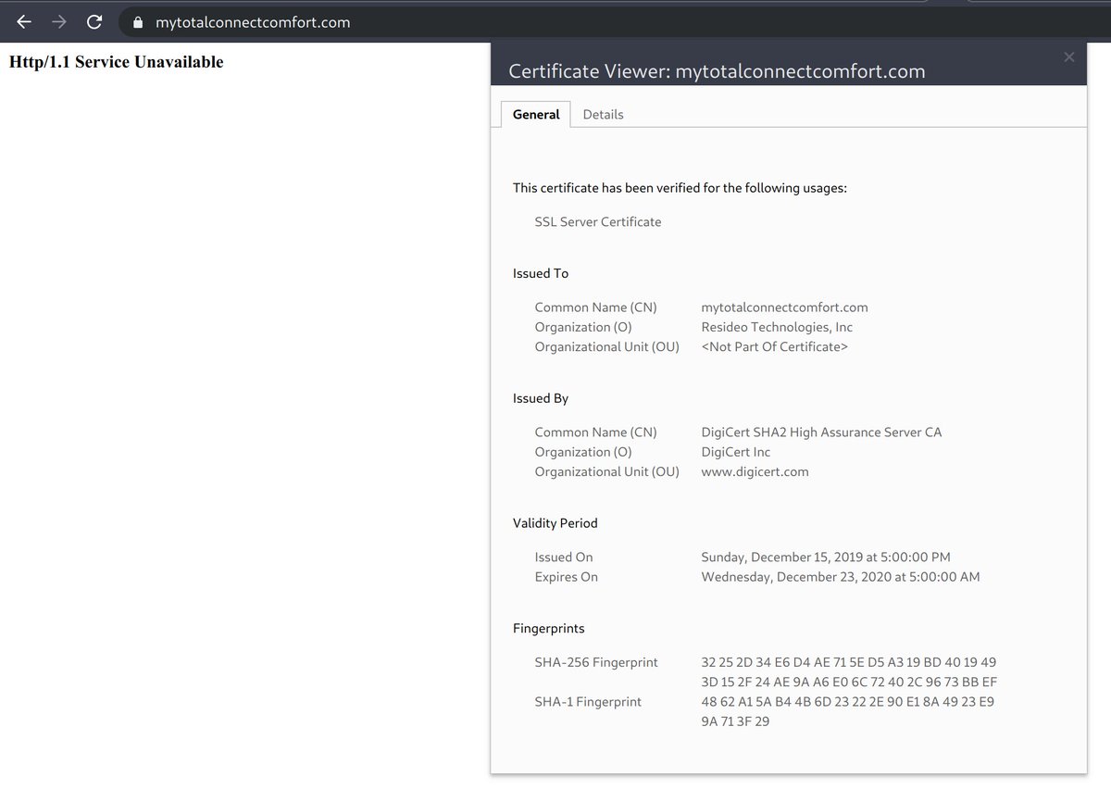Go back with the browser back arrow

point(25,21)
